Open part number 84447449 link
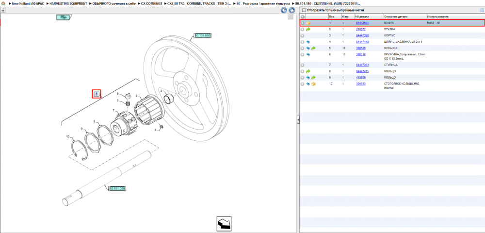485x233 pixels. tap(362, 42)
